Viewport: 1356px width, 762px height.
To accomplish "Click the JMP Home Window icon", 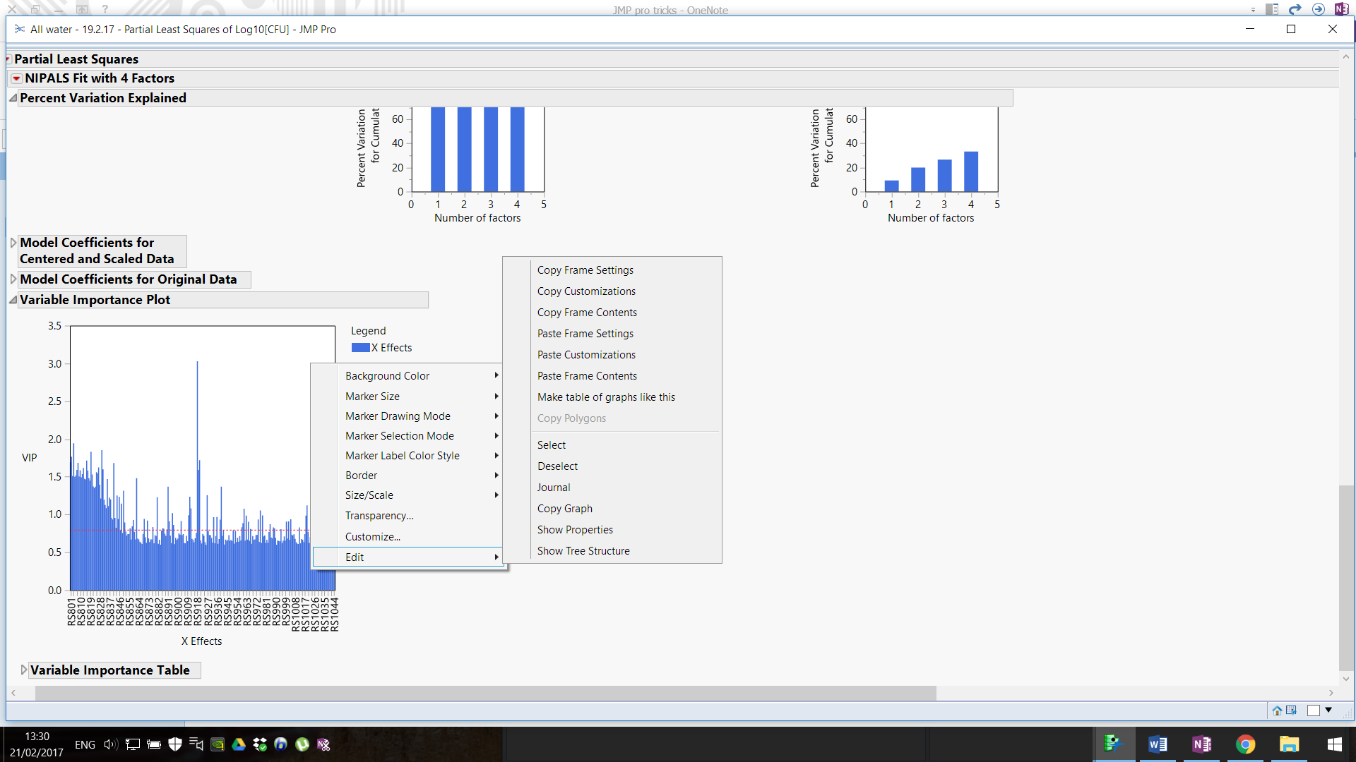I will click(x=1277, y=710).
